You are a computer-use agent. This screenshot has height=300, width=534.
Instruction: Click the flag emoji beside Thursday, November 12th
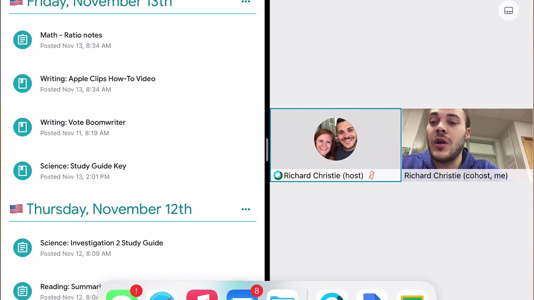pos(16,209)
